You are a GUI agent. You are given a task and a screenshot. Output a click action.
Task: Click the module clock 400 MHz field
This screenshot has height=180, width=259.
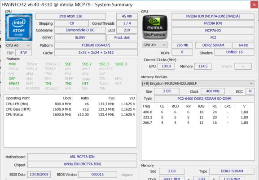pos(213,91)
